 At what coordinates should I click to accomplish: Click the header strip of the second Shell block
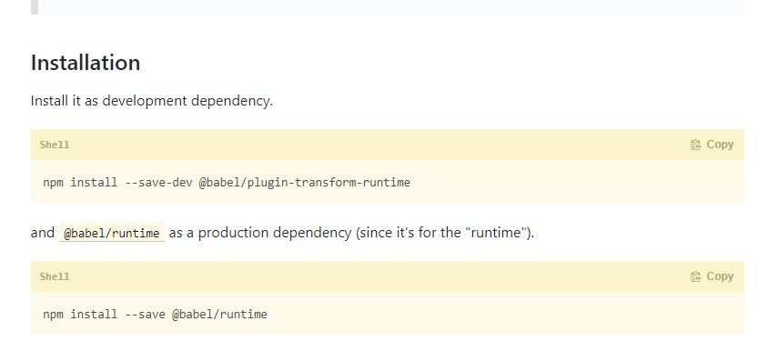(x=388, y=276)
